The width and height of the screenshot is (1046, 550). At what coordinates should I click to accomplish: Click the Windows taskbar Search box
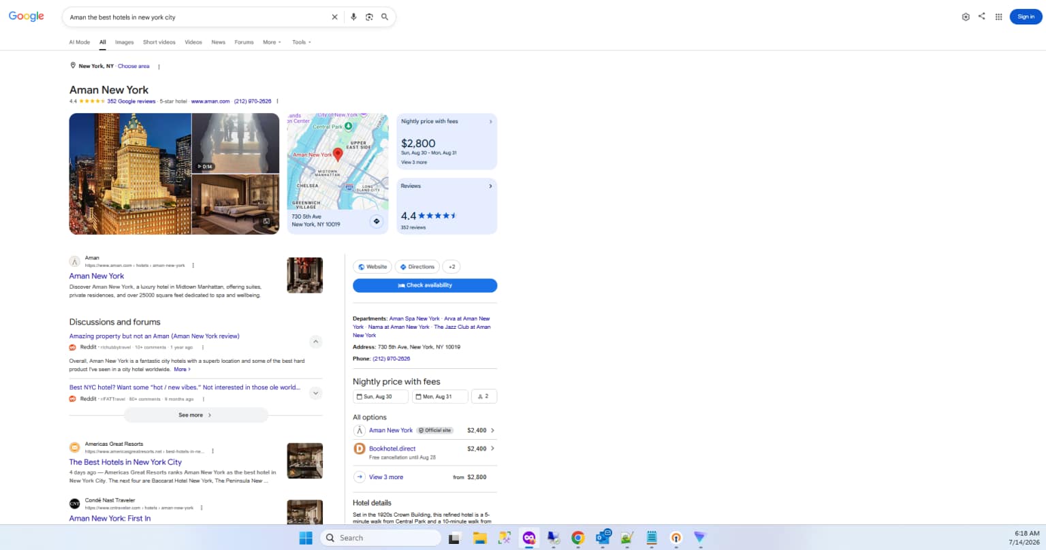point(381,538)
